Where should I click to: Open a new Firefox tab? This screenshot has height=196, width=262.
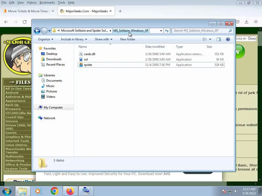point(120,11)
